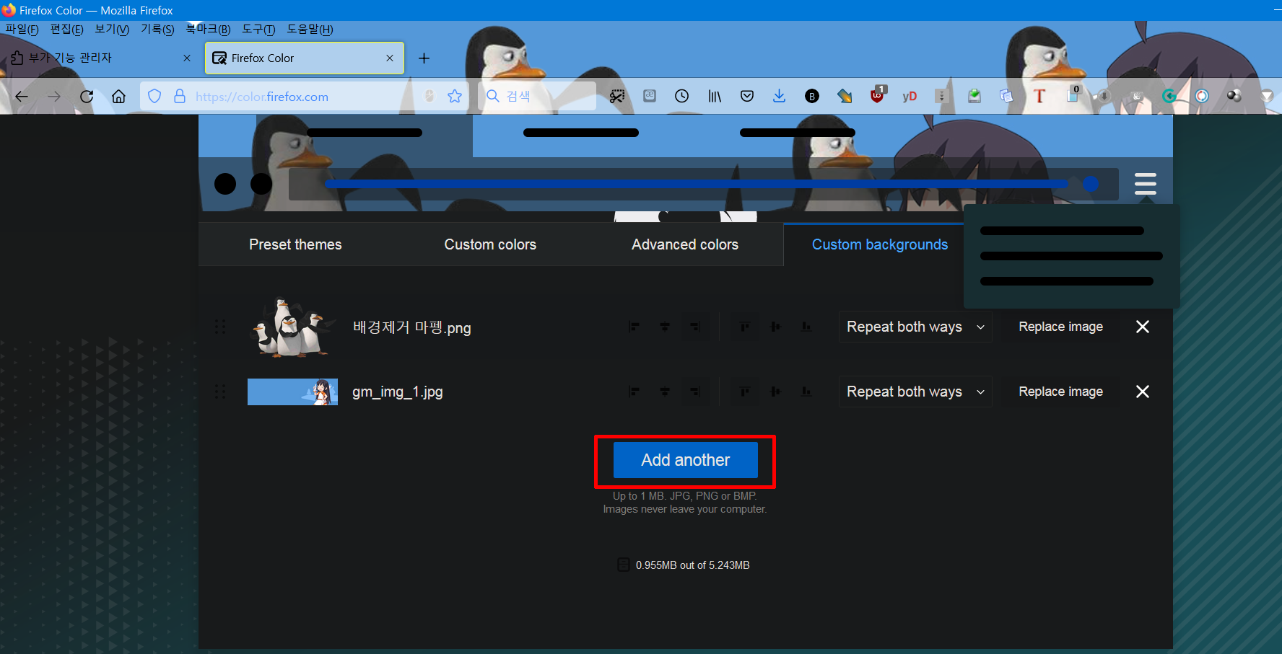The image size is (1282, 654).
Task: Open the 보기(V) menu
Action: pyautogui.click(x=112, y=29)
